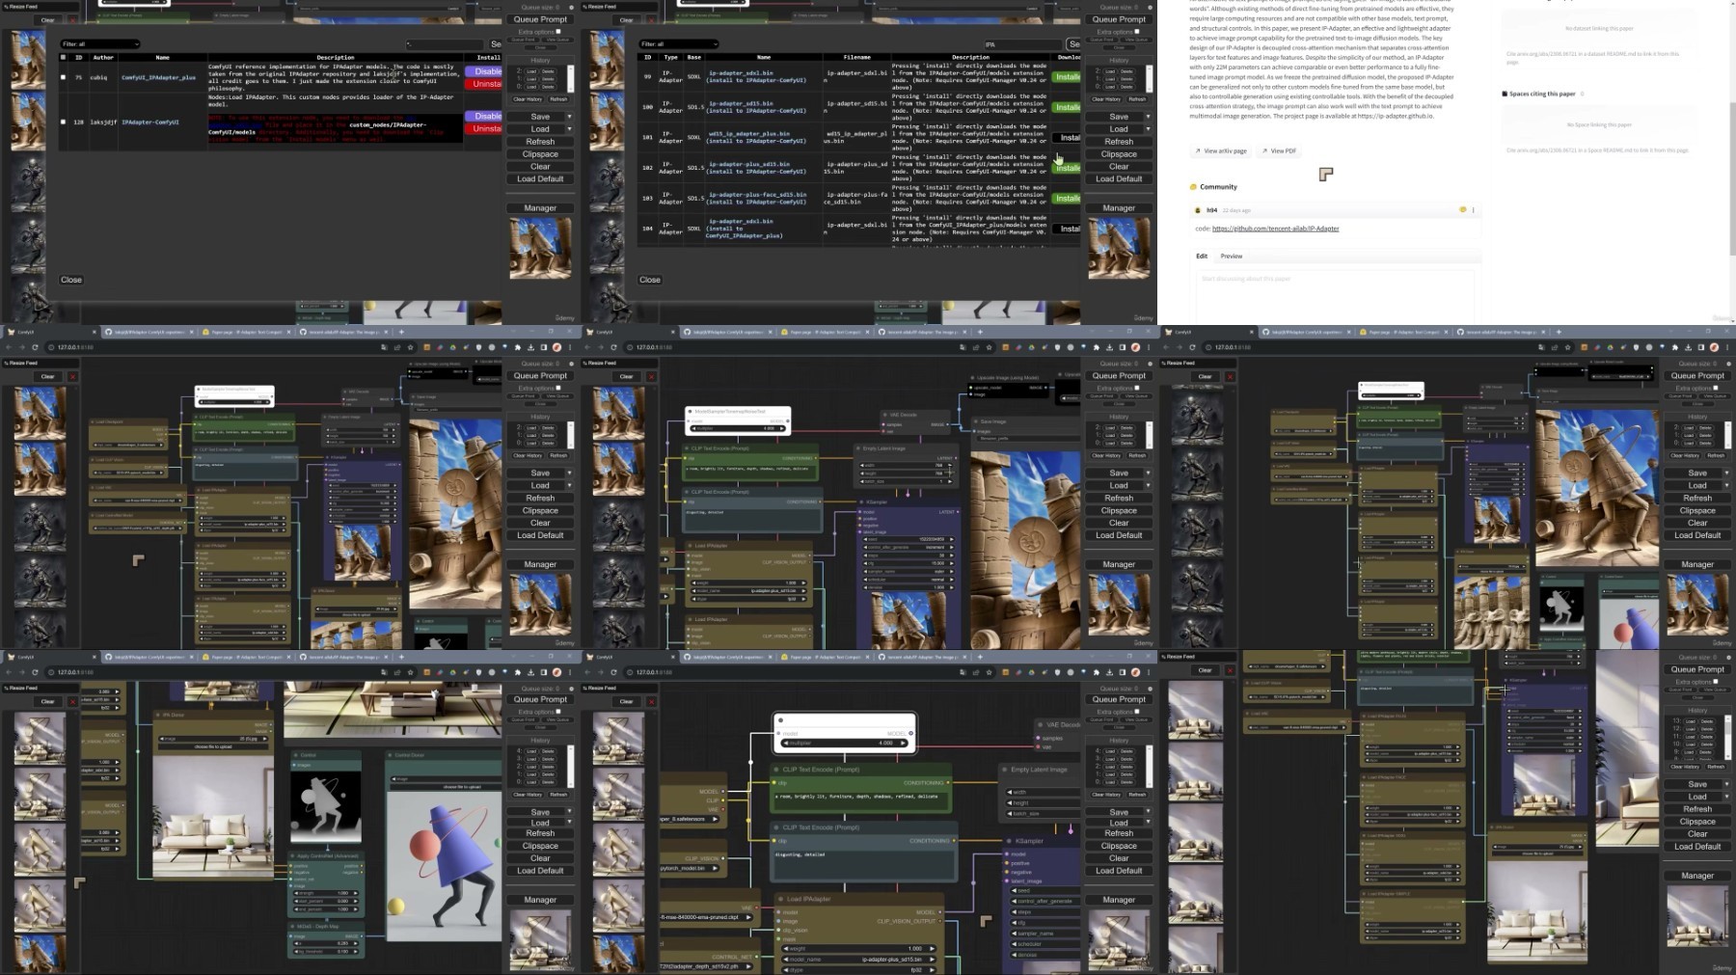Click red X in sofa ControlNet window's Resize Feed

coord(72,701)
